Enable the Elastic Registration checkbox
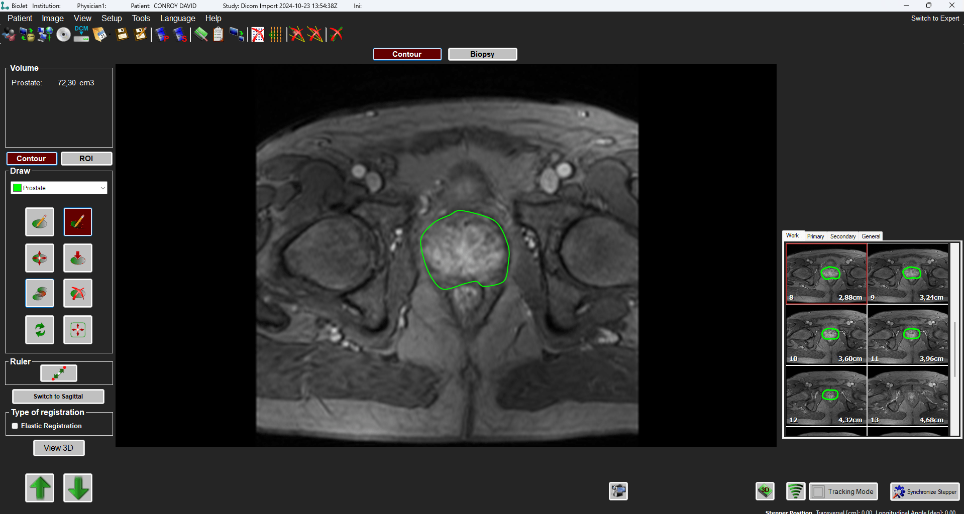Viewport: 964px width, 514px height. click(15, 426)
